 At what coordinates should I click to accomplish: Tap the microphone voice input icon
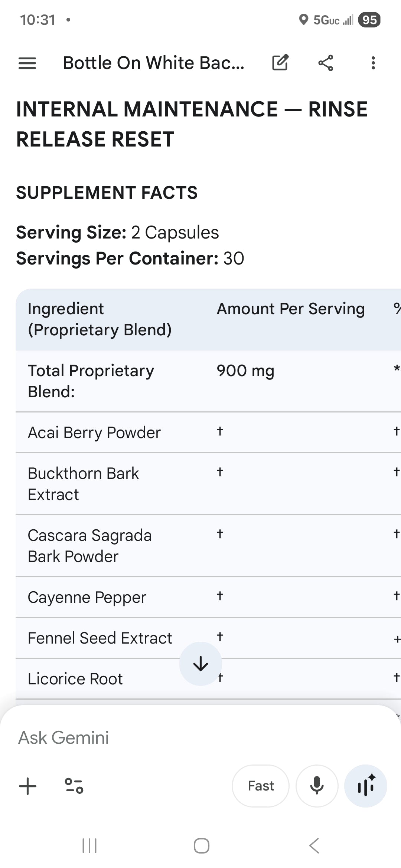317,786
